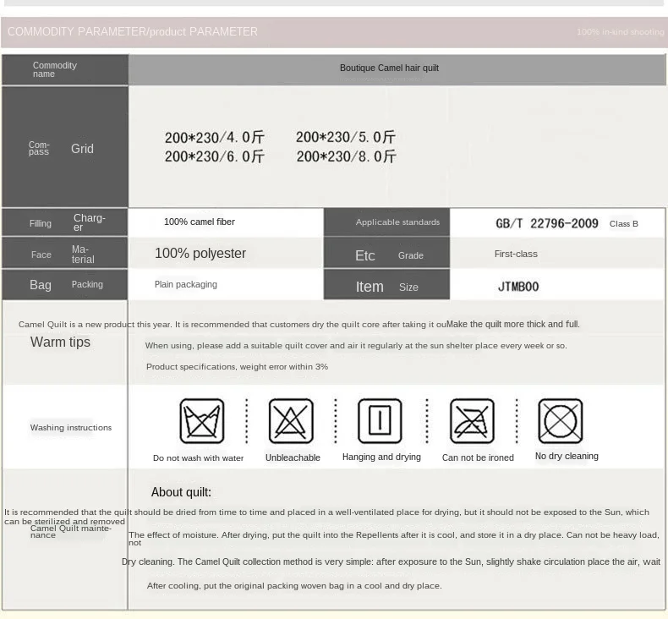Viewport: 668px width, 619px height.
Task: Click the Unbleachable triangle icon
Action: 291,421
